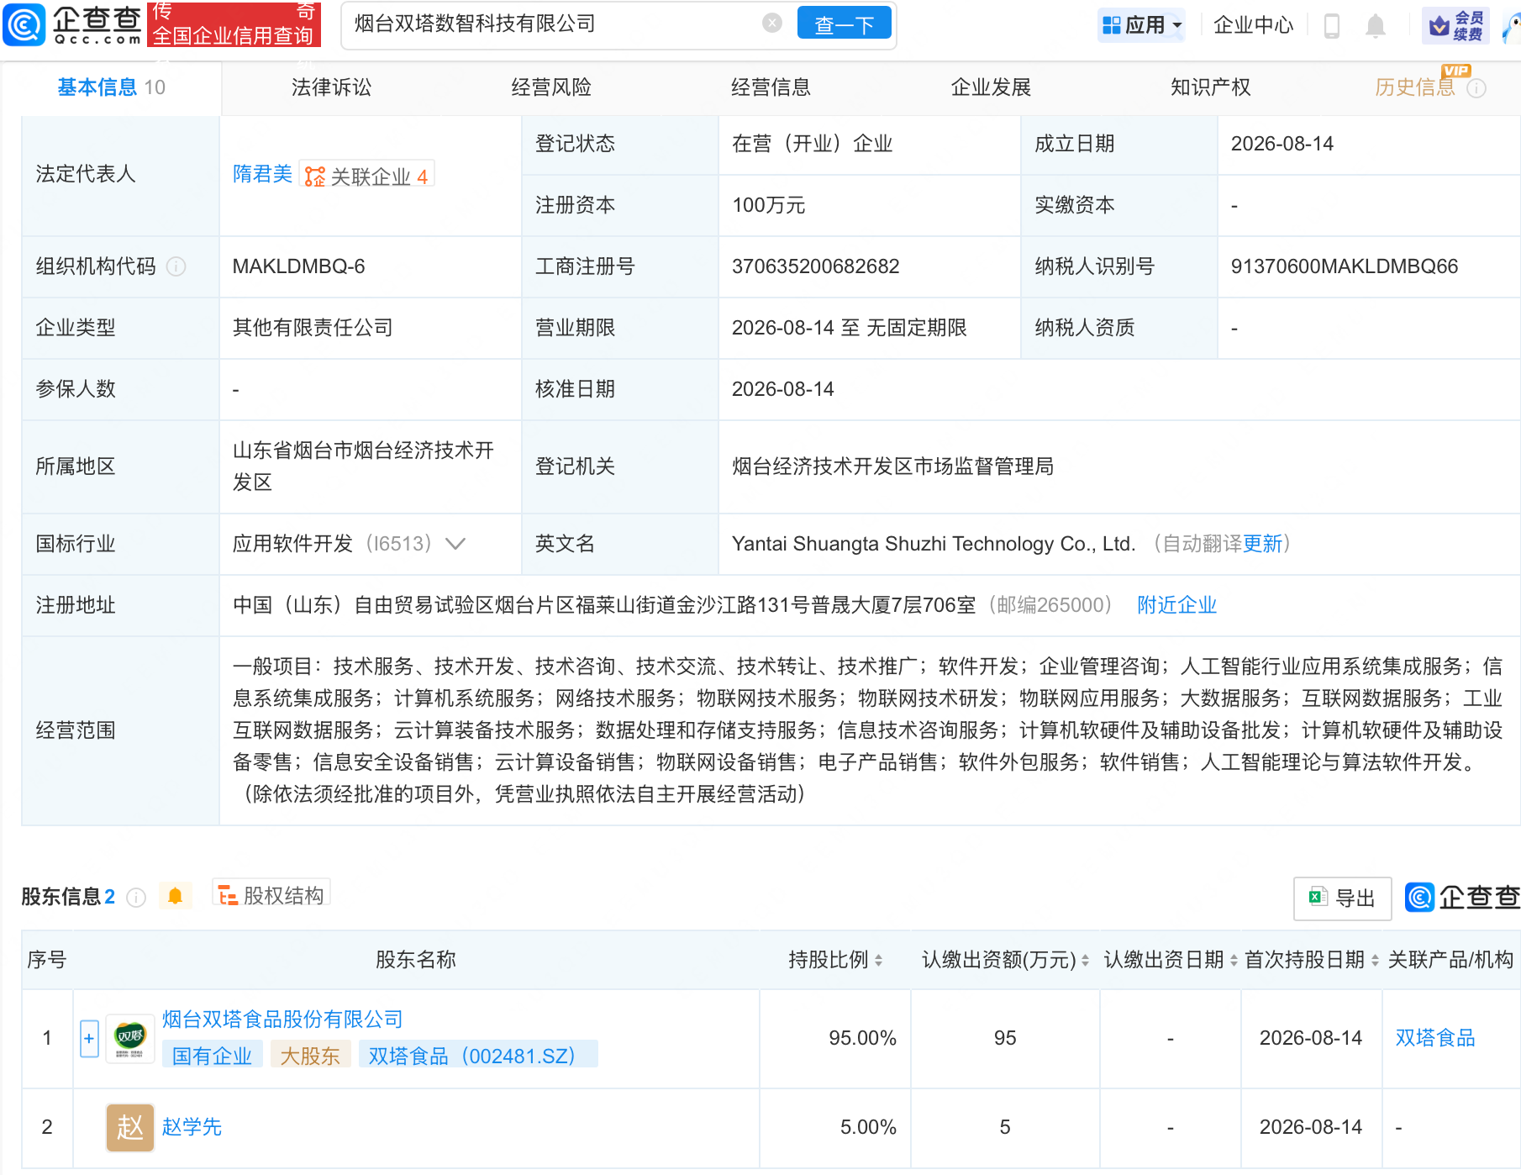The width and height of the screenshot is (1521, 1175).
Task: Sort by 持股比例 column
Action: [x=878, y=960]
